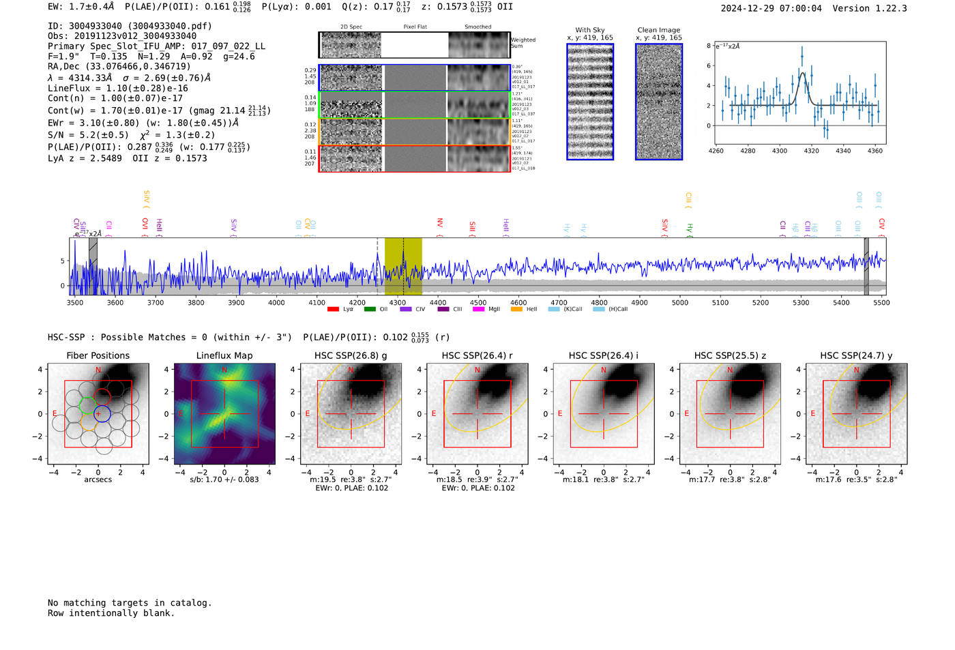Click the HSC-SSP Possible Matches heading
This screenshot has width=955, height=650.
click(x=170, y=337)
